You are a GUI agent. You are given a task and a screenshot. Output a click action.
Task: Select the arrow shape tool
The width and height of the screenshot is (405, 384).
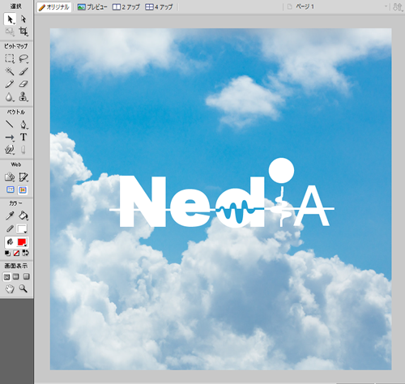tap(10, 137)
